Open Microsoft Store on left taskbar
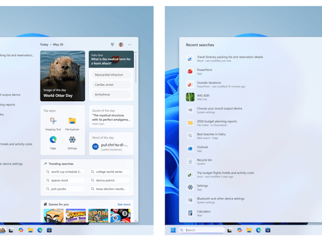This screenshot has height=241, width=322. (x=49, y=230)
